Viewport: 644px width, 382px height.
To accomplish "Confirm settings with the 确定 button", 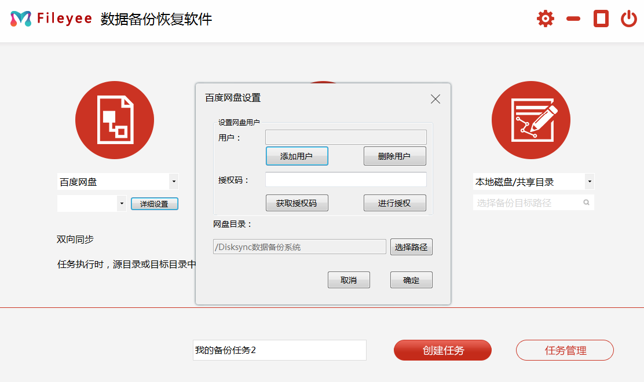I will click(x=411, y=280).
